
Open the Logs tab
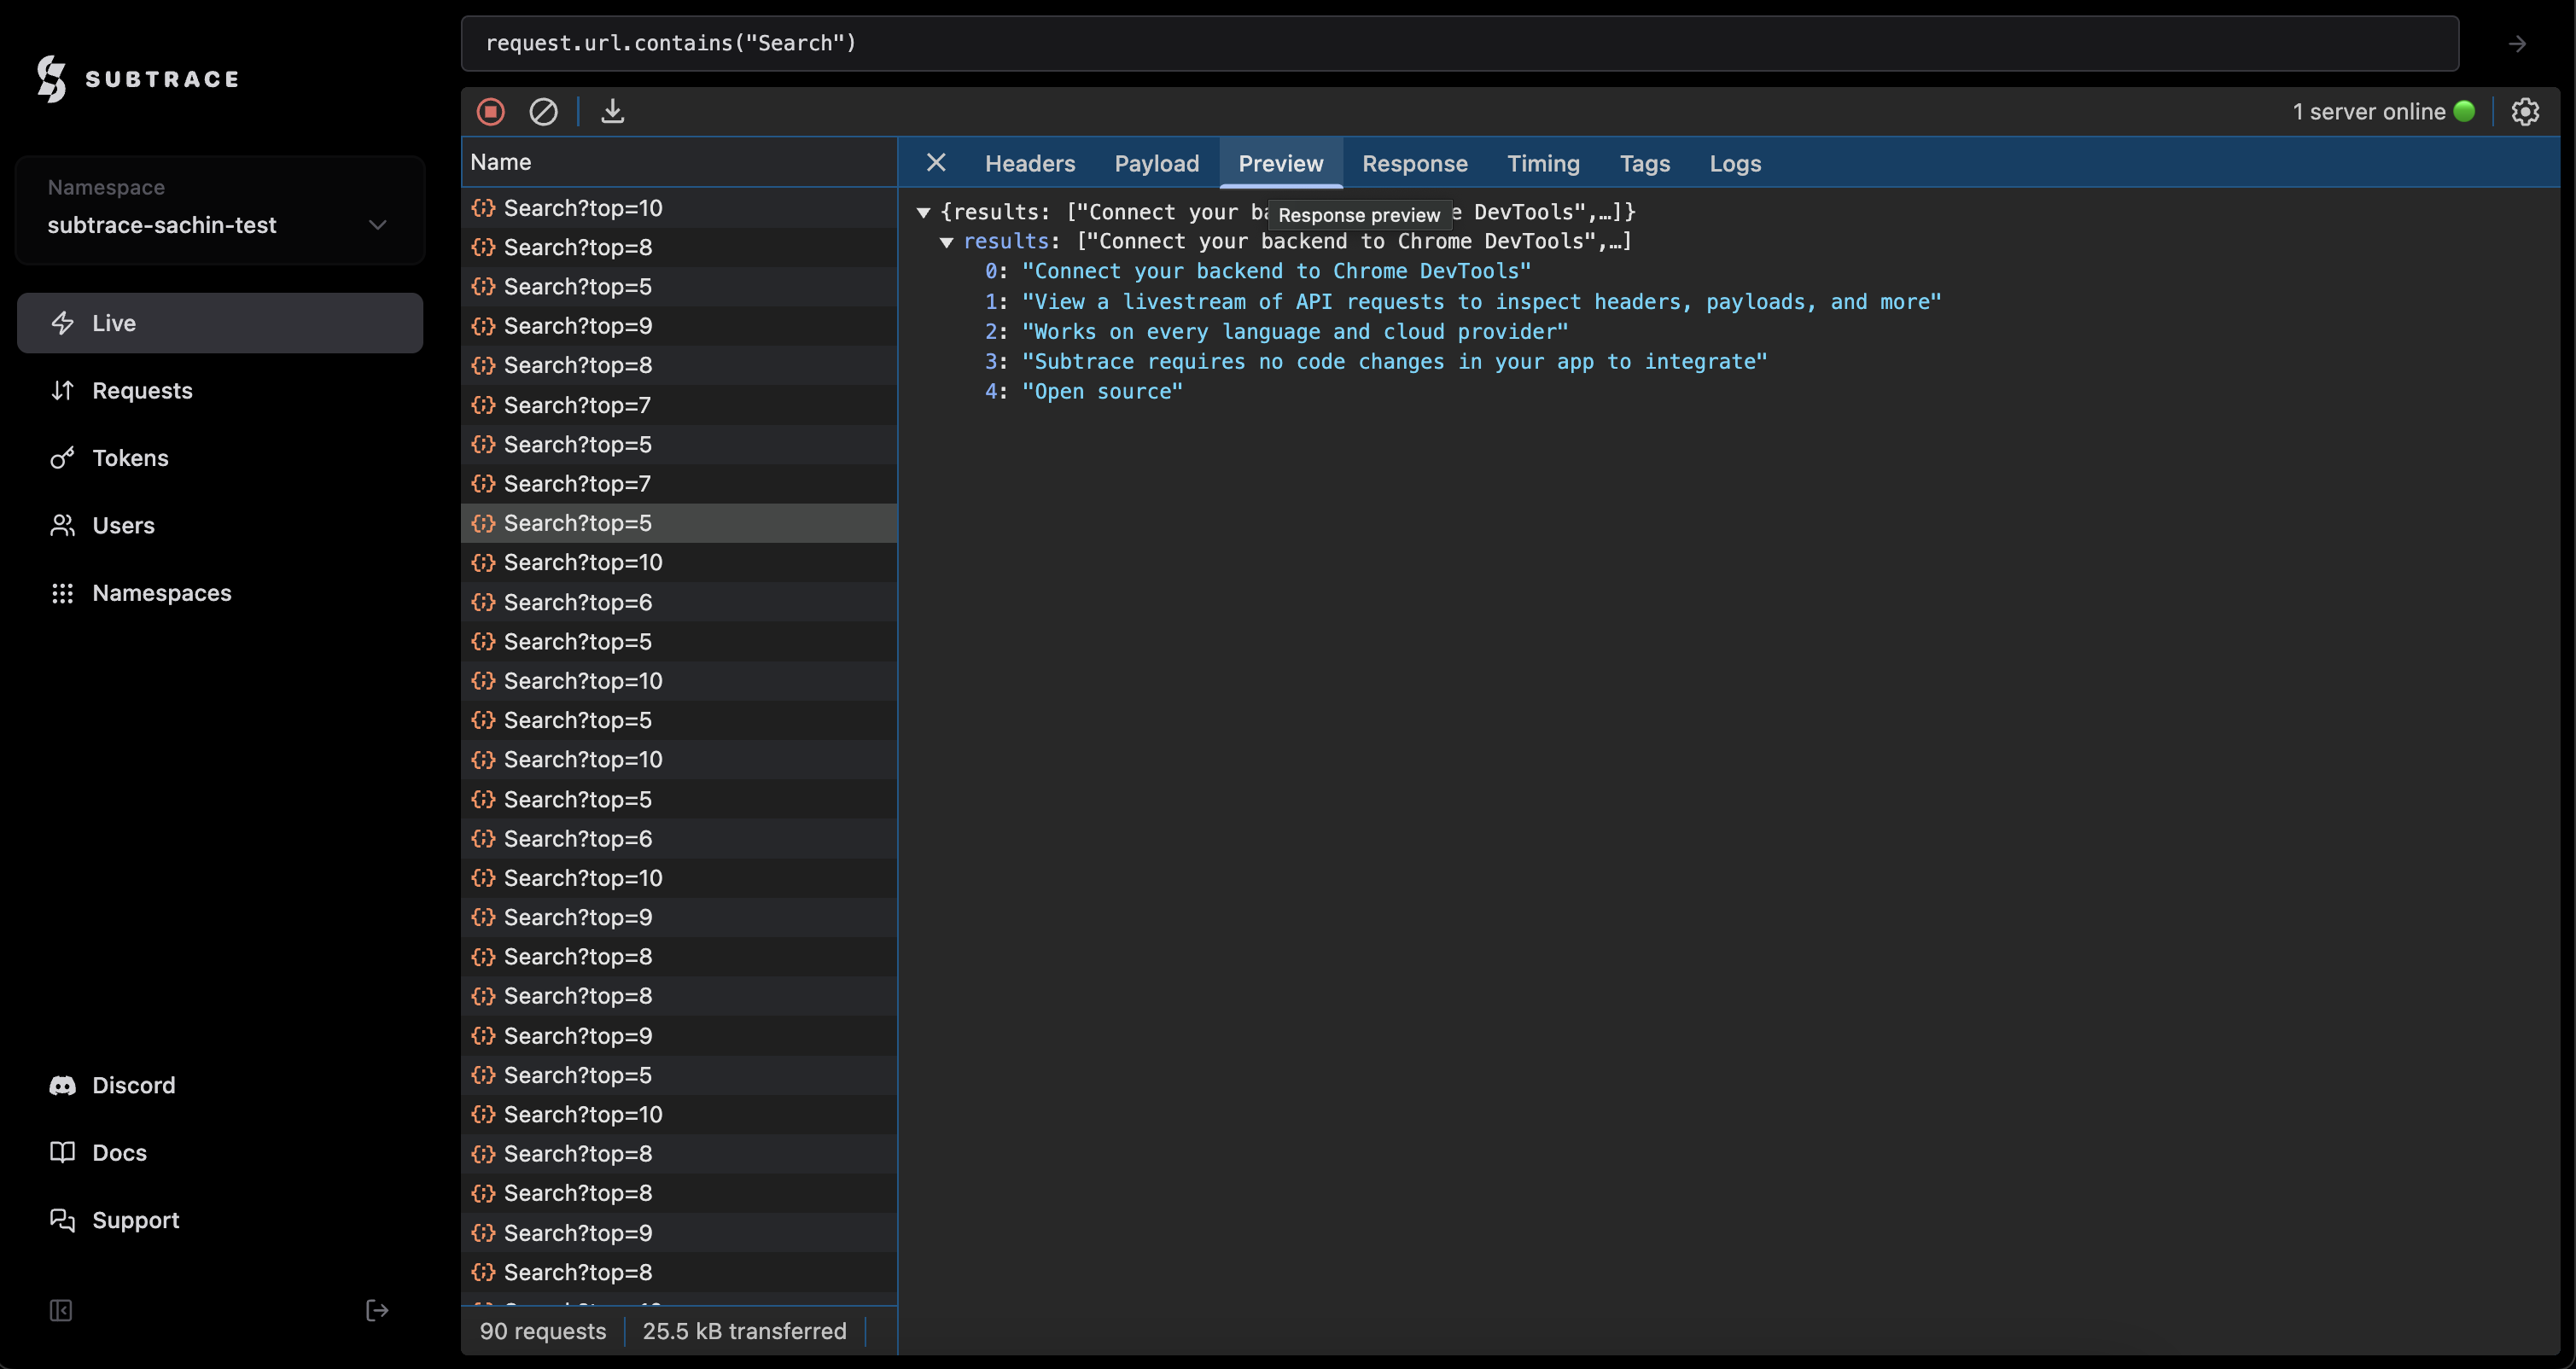(x=1735, y=164)
